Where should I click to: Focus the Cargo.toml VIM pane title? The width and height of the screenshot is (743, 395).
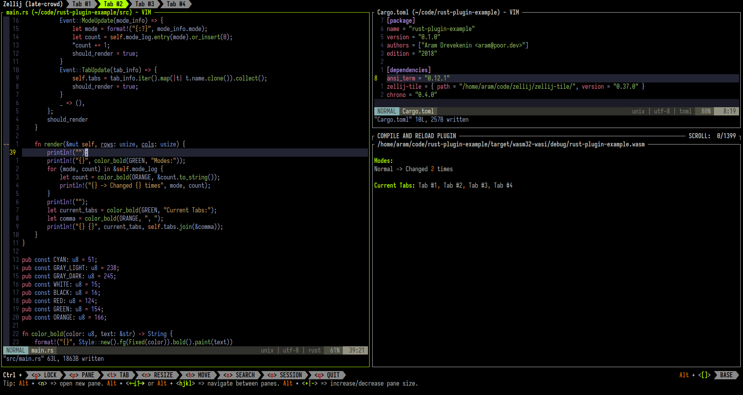point(448,12)
